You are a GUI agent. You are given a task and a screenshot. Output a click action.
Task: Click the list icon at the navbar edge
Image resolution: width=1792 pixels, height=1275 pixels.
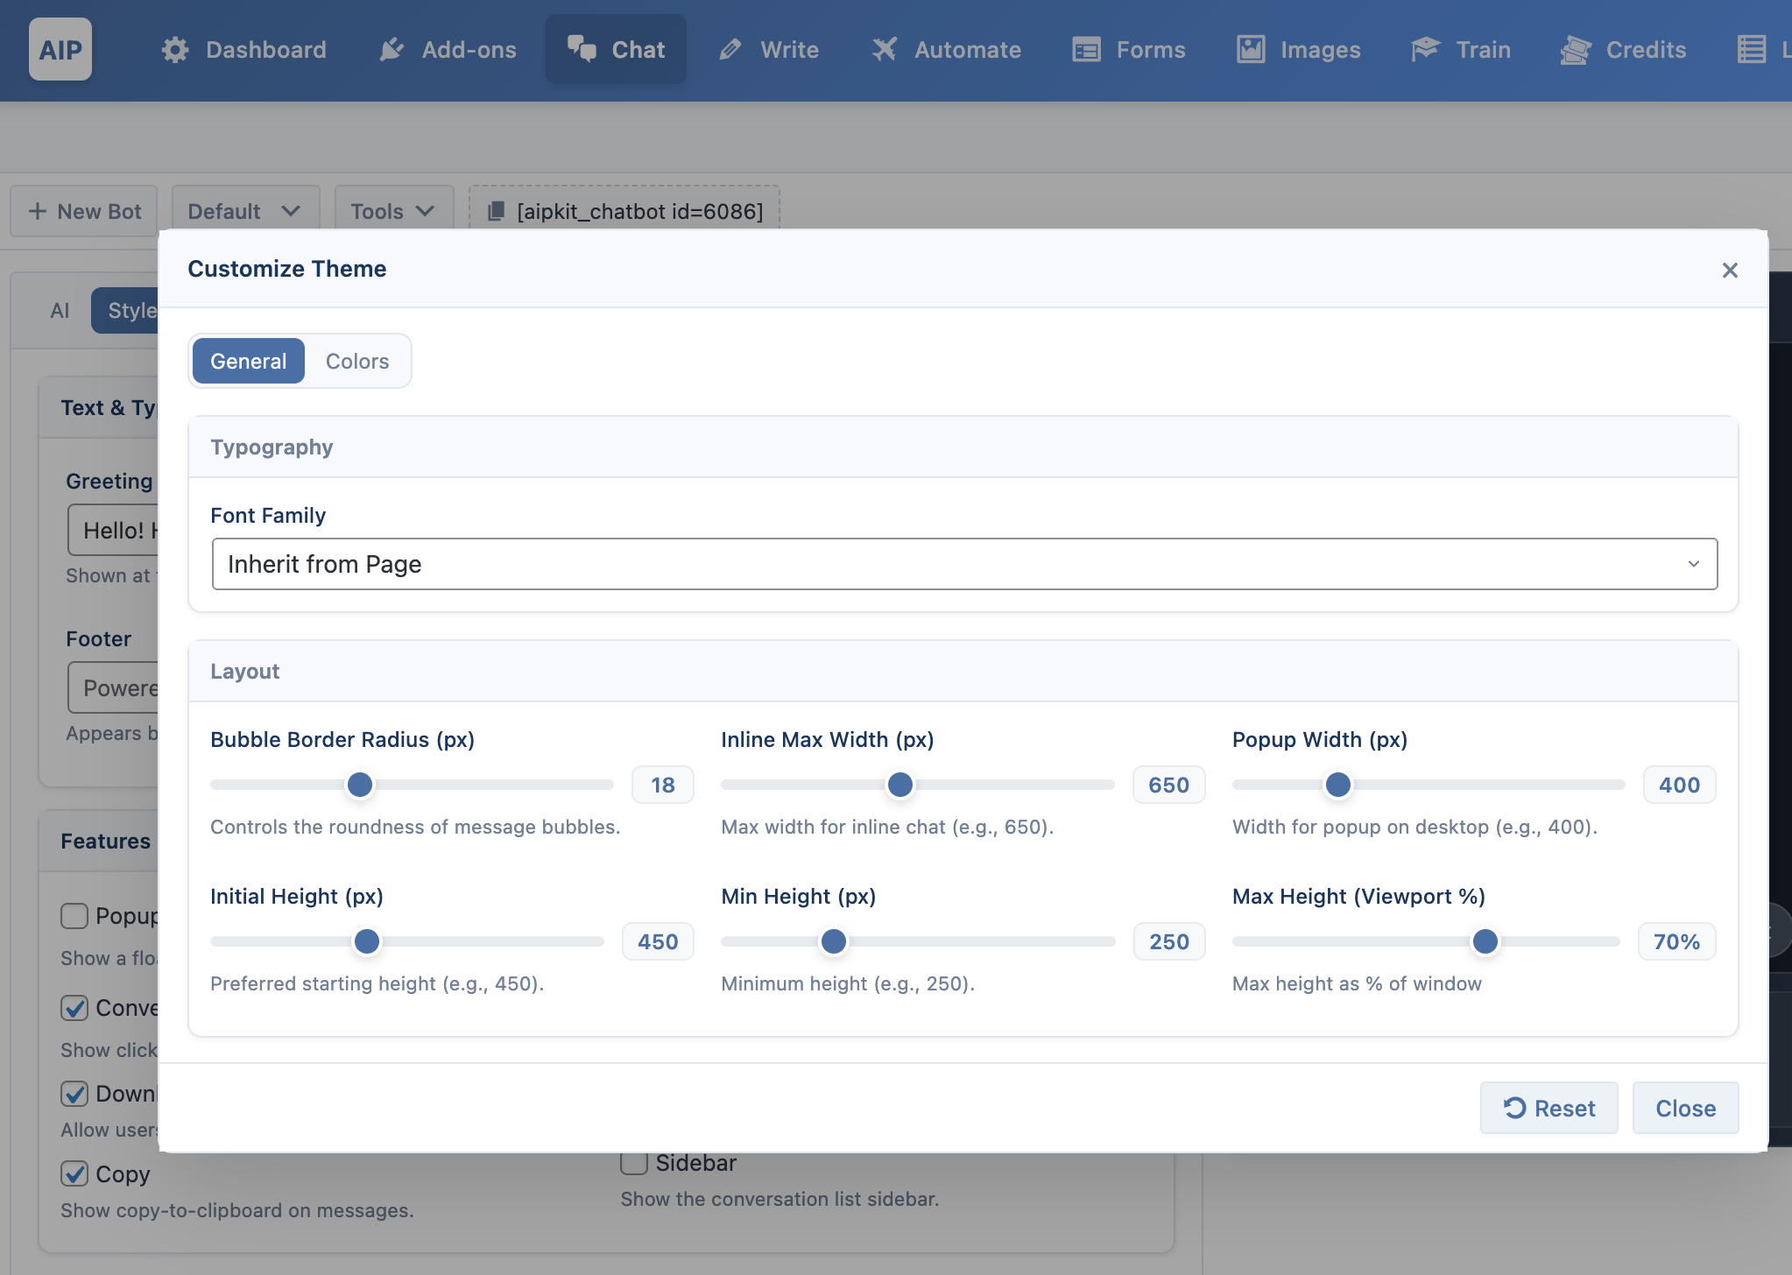tap(1752, 50)
